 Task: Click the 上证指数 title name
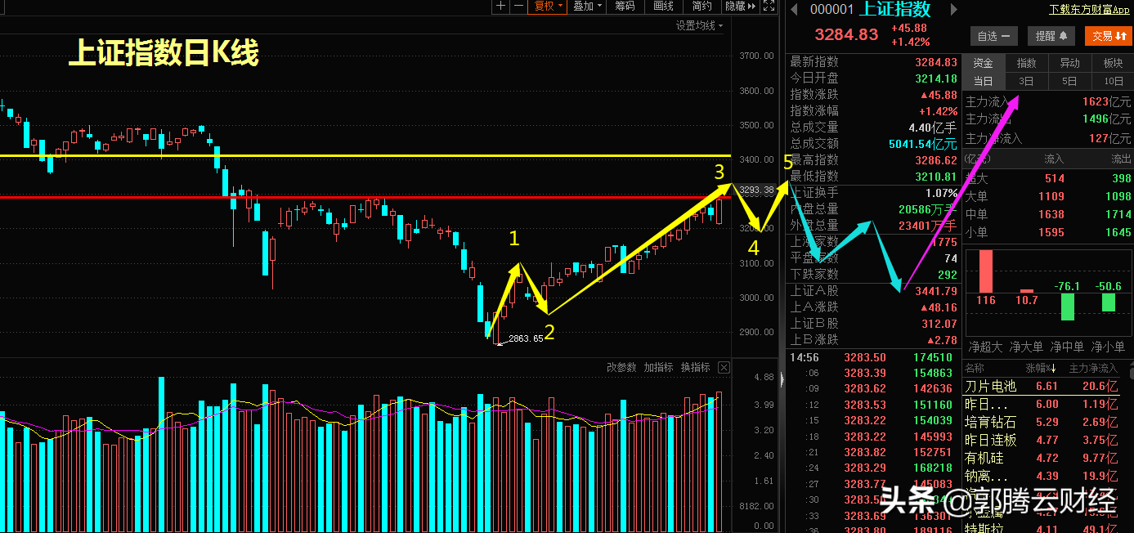[895, 9]
